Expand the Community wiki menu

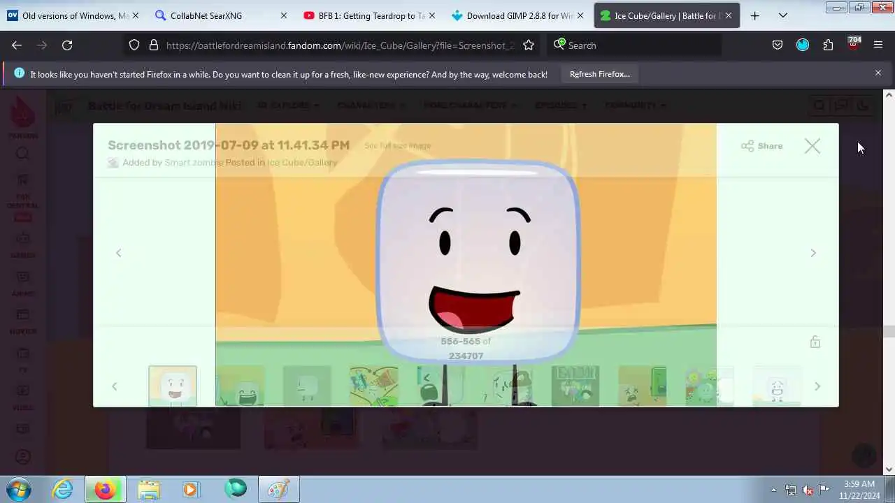pyautogui.click(x=635, y=105)
